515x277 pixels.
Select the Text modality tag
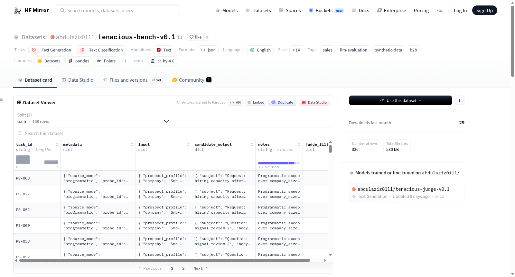(164, 50)
